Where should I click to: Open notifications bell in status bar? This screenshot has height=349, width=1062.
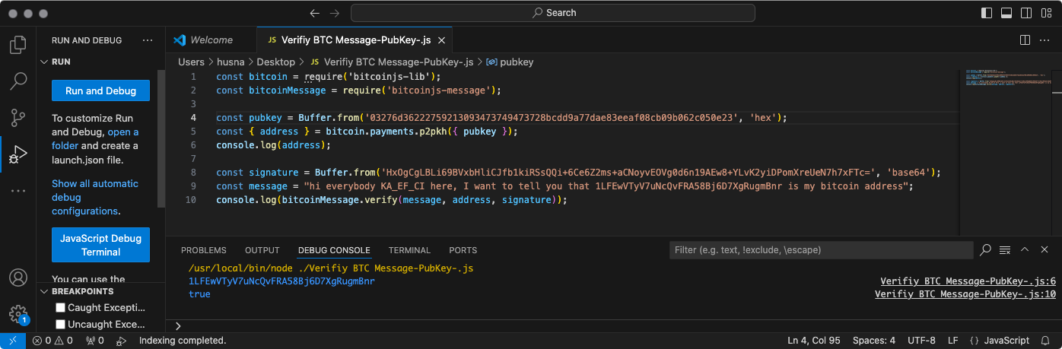pyautogui.click(x=1047, y=341)
